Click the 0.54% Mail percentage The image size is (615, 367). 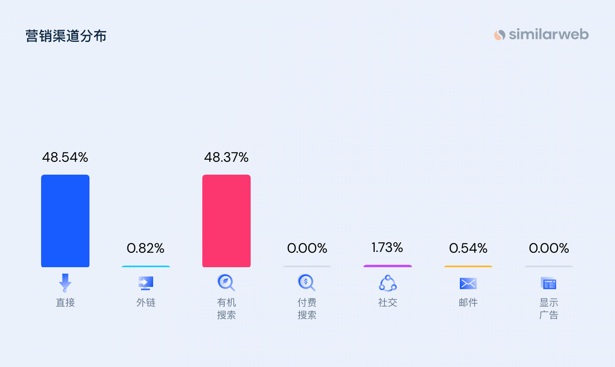click(468, 248)
